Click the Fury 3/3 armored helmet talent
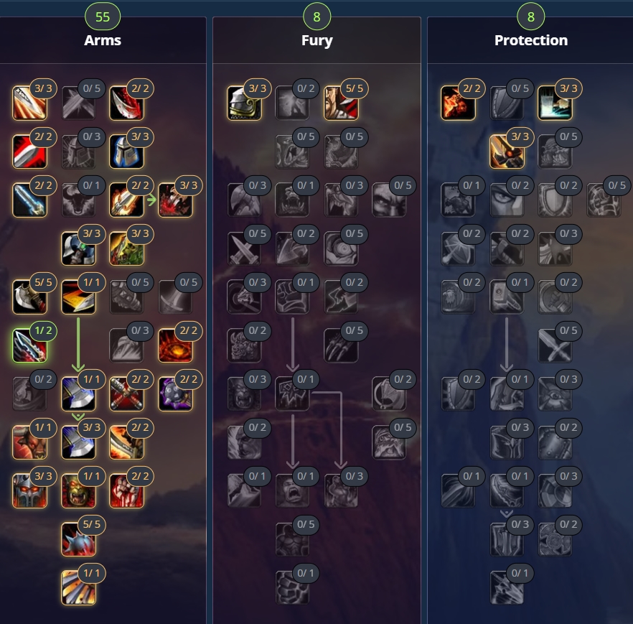The height and width of the screenshot is (624, 633). [x=244, y=103]
